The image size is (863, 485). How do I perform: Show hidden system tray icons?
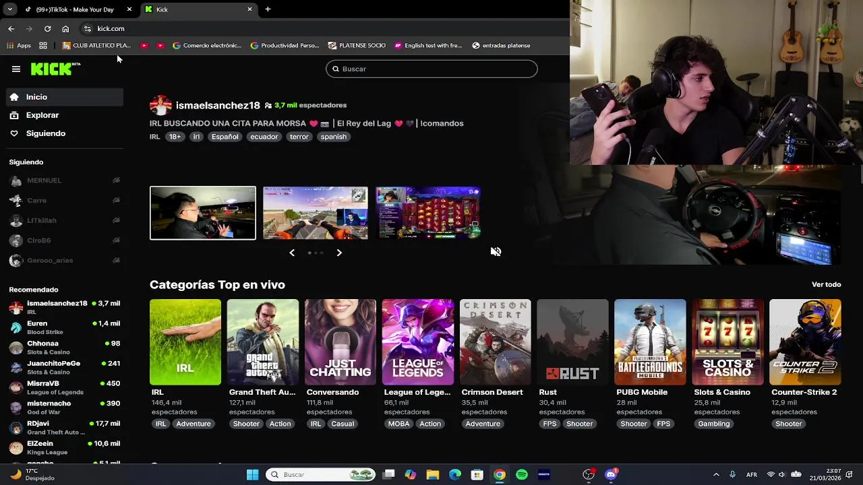coord(716,475)
